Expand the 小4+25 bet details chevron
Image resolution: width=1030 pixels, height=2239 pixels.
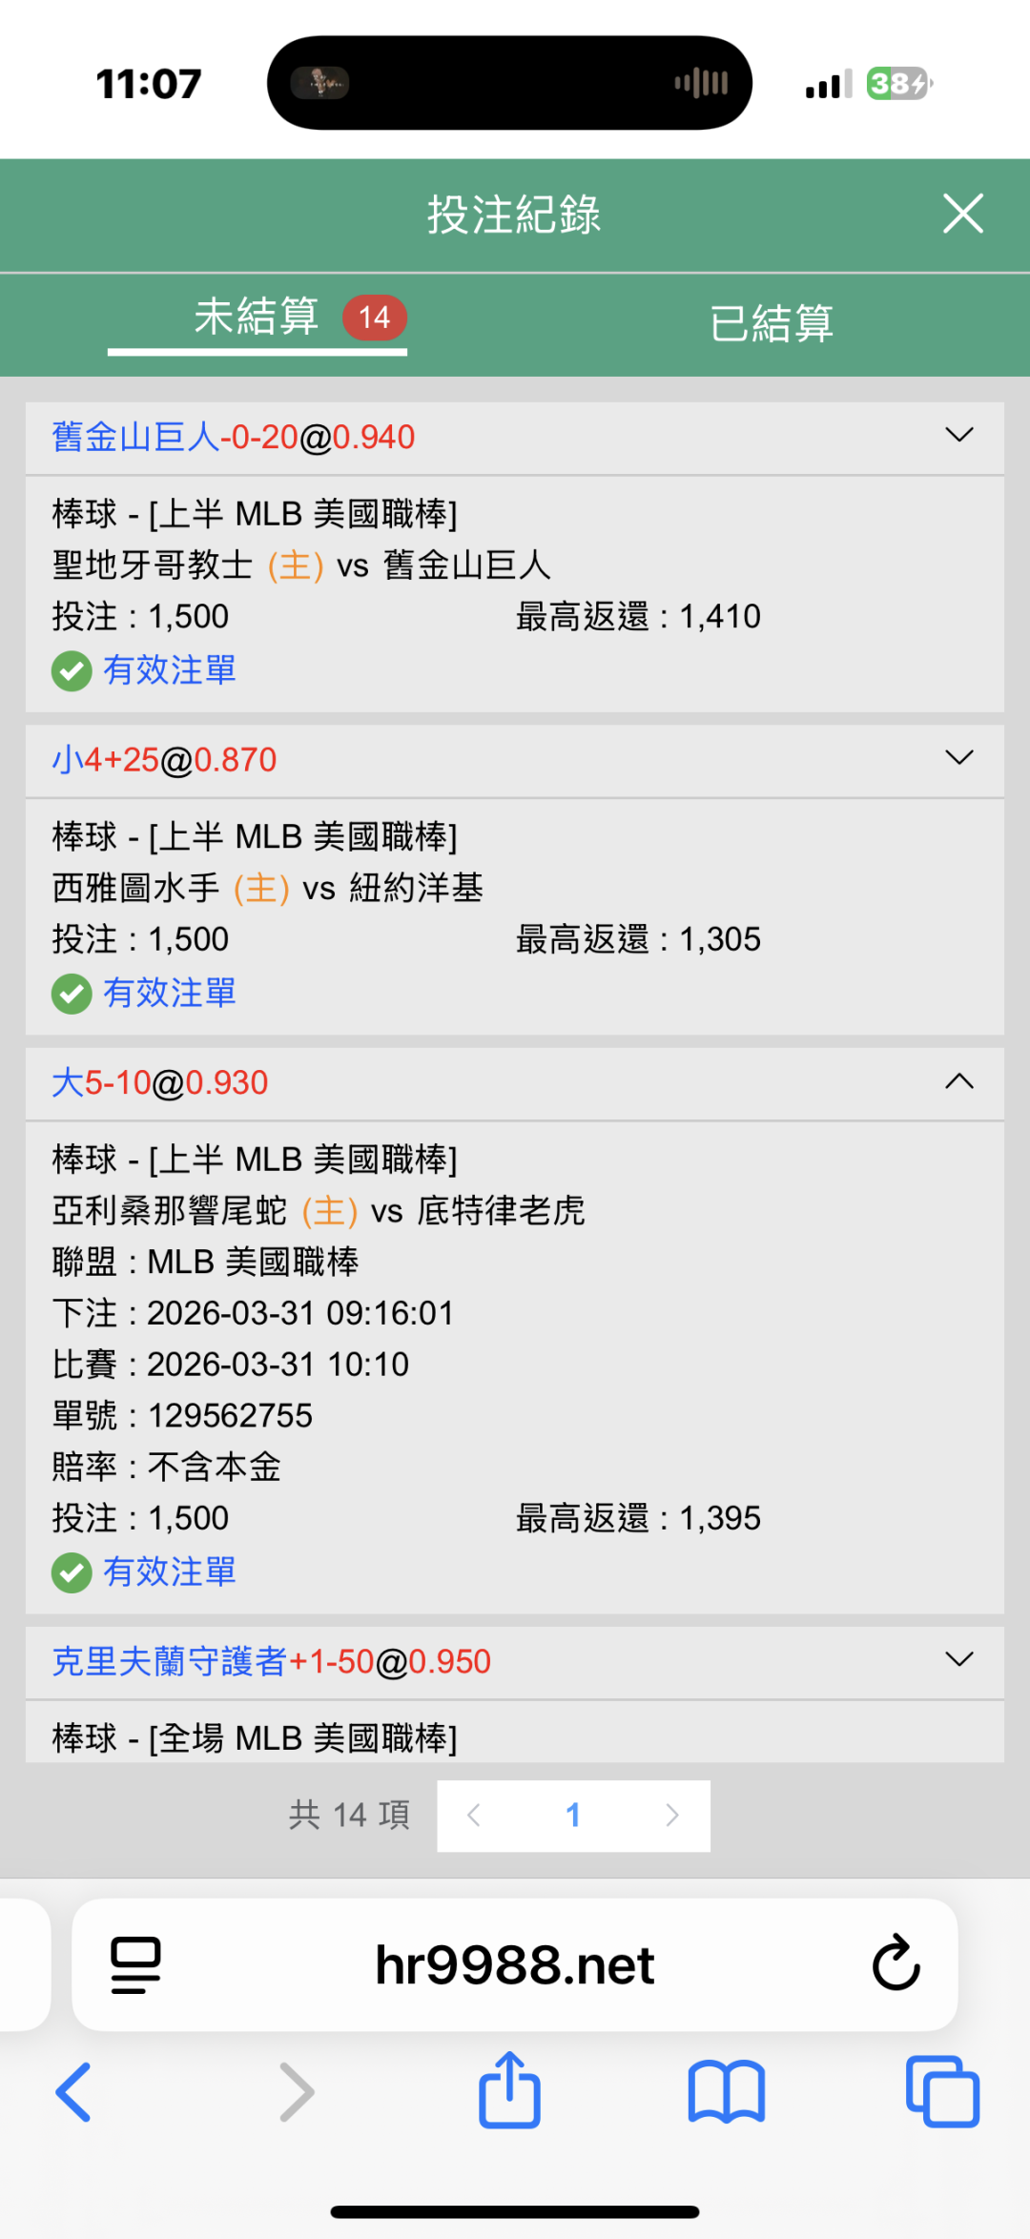[x=958, y=758]
